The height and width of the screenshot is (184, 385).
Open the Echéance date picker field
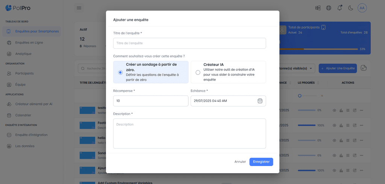coord(228,101)
